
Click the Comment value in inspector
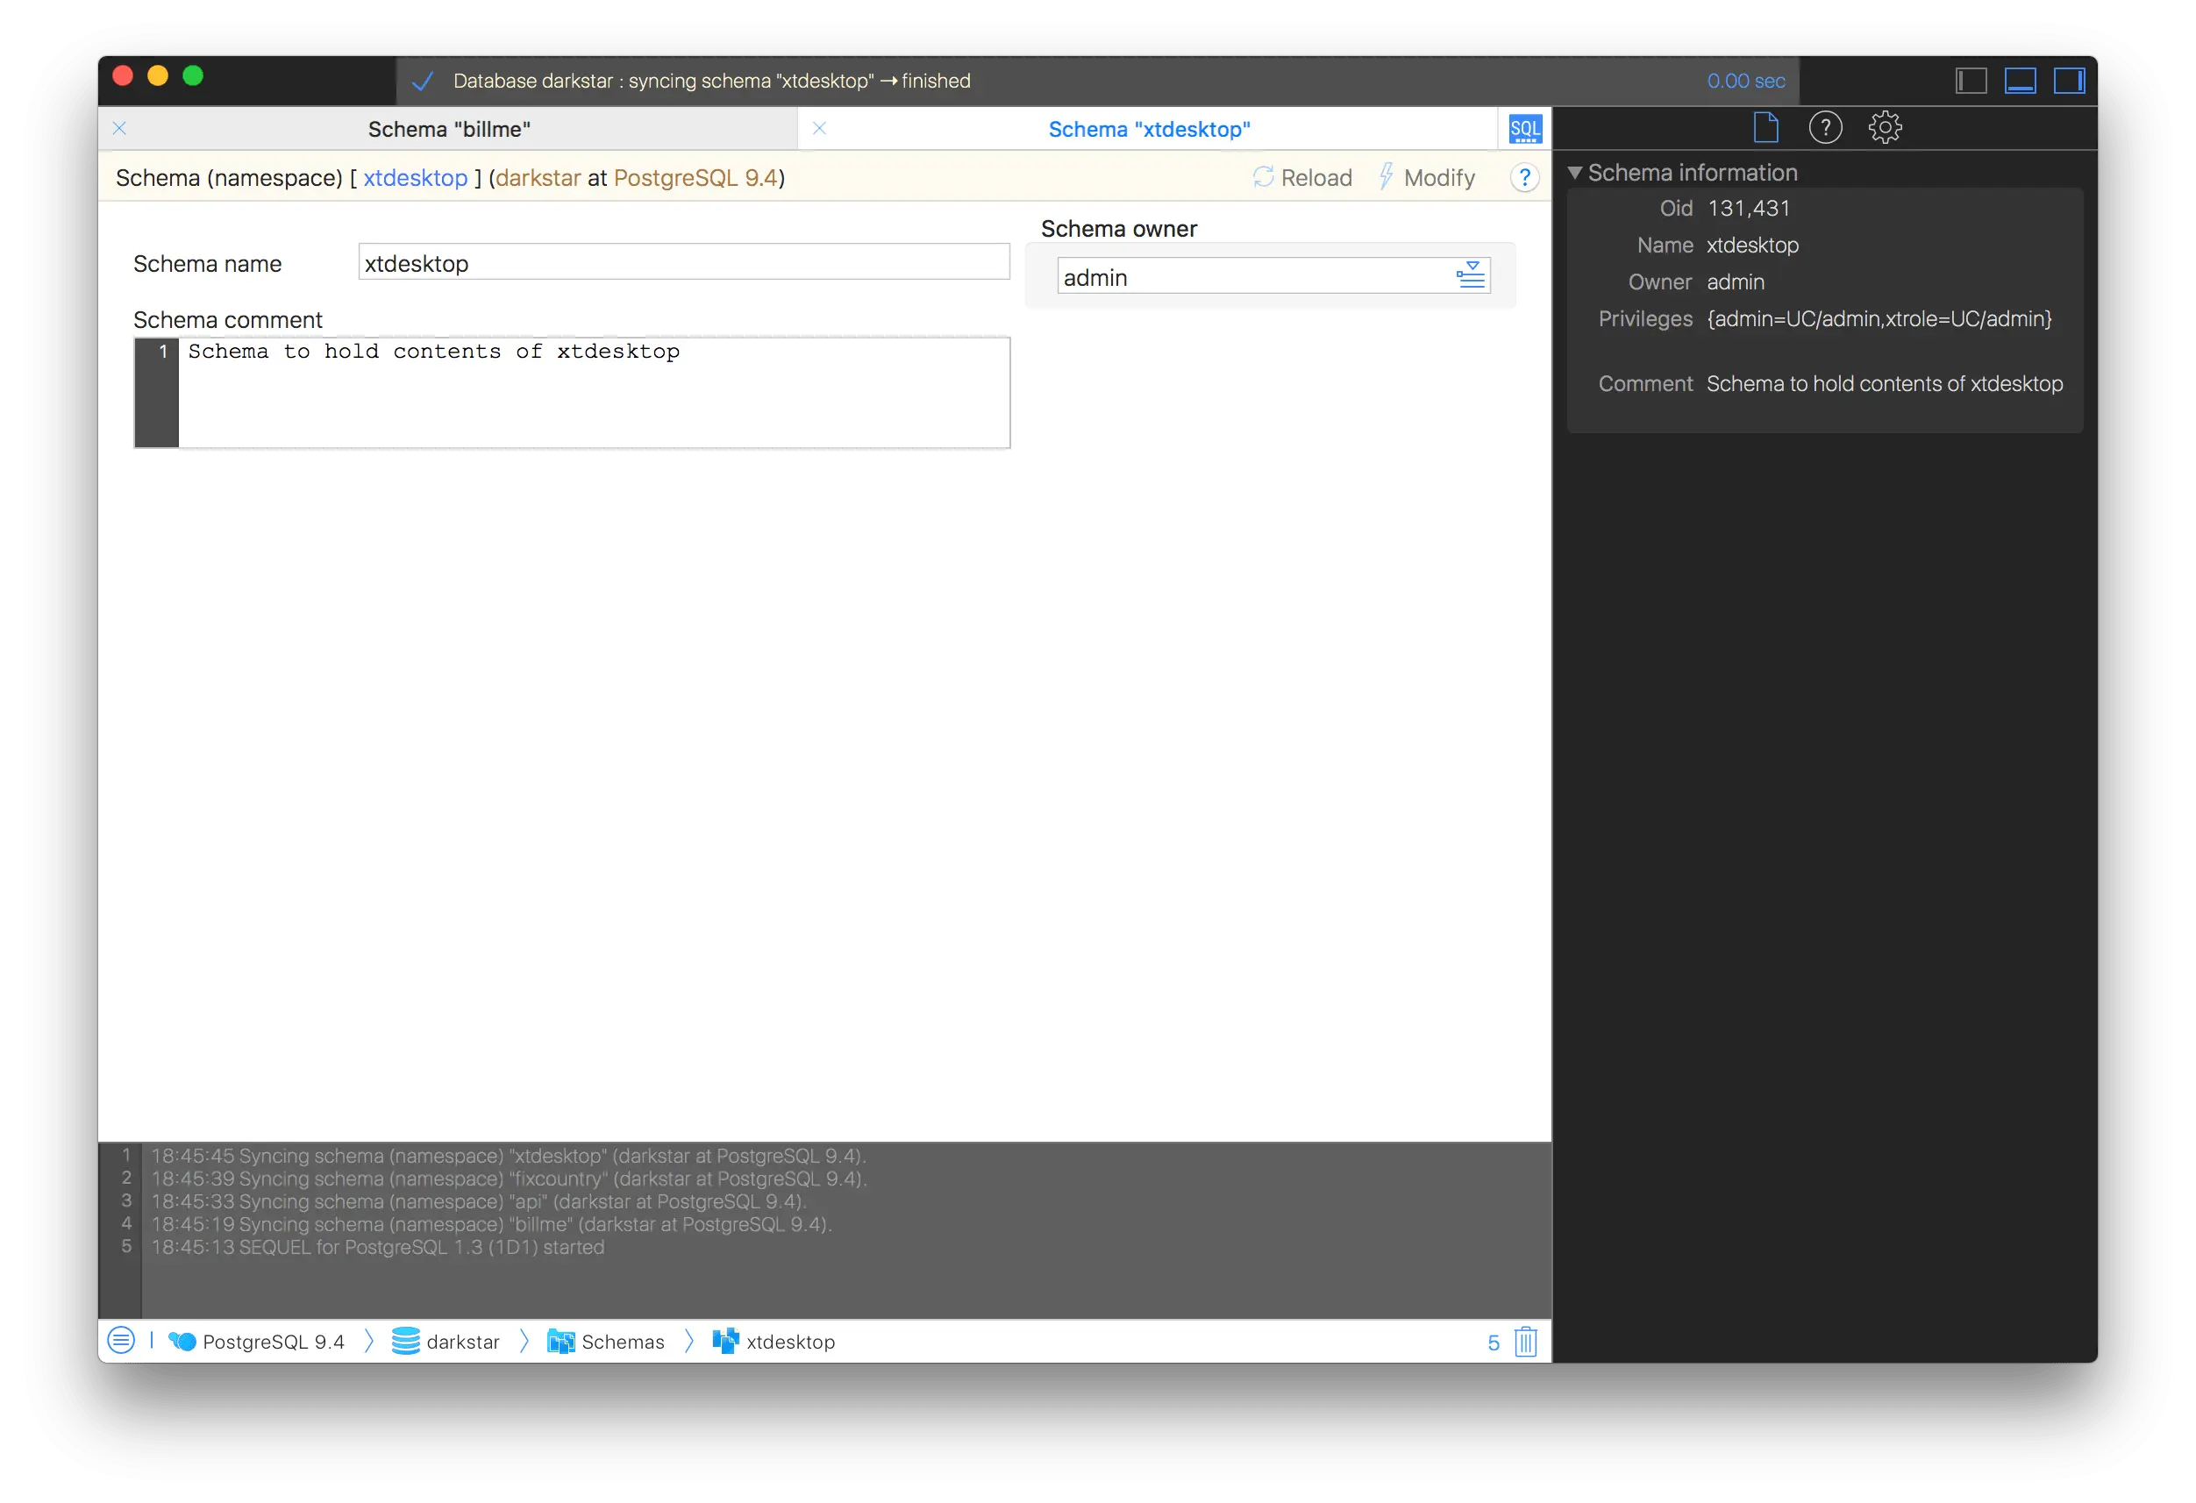pos(1884,383)
